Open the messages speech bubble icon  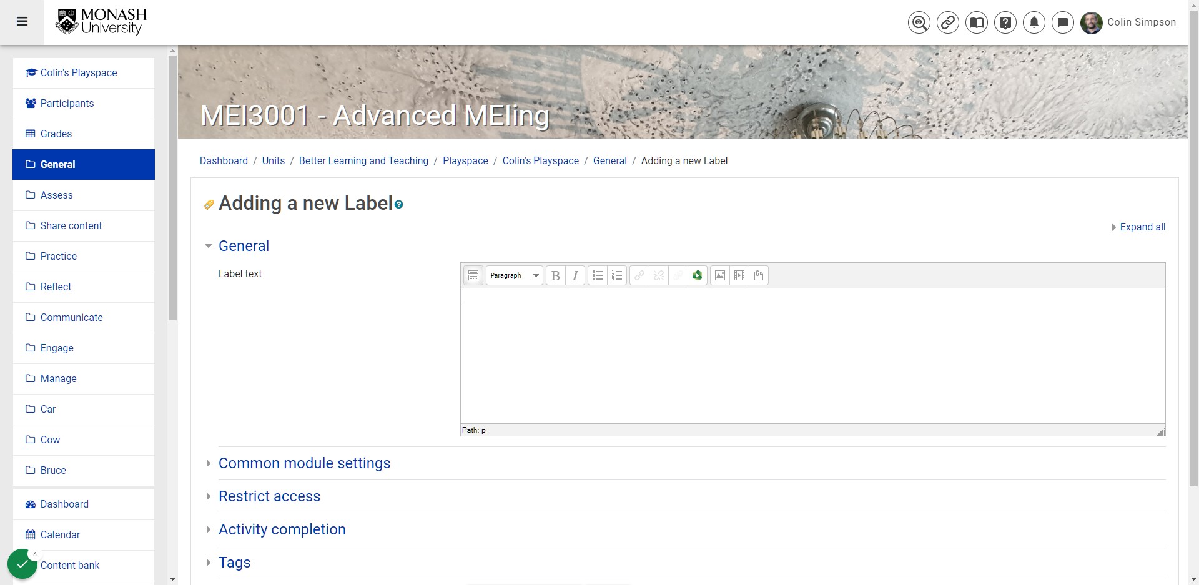[1063, 23]
